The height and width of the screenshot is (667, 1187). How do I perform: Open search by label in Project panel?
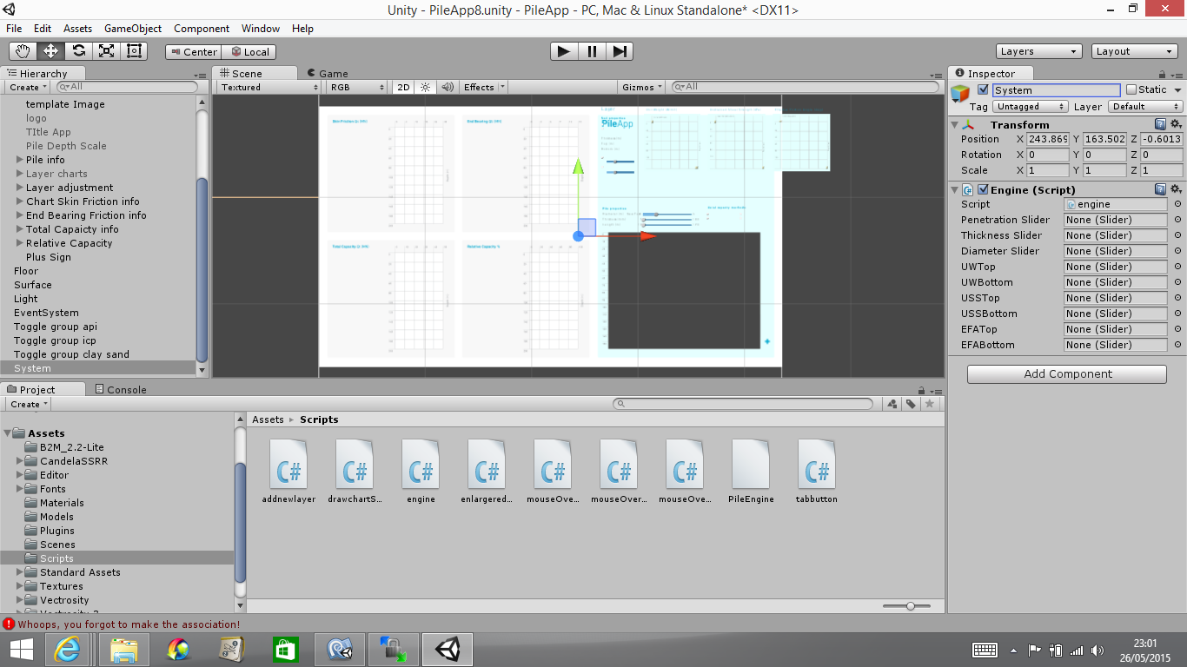(911, 404)
